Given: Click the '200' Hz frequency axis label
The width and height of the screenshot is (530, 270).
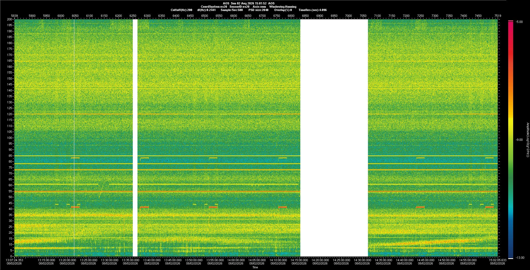Looking at the screenshot, I should click(x=10, y=19).
